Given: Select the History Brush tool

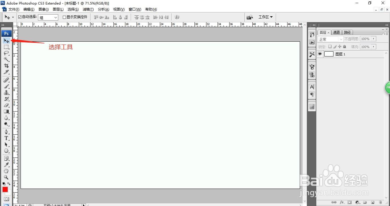Looking at the screenshot, I should (x=6, y=99).
